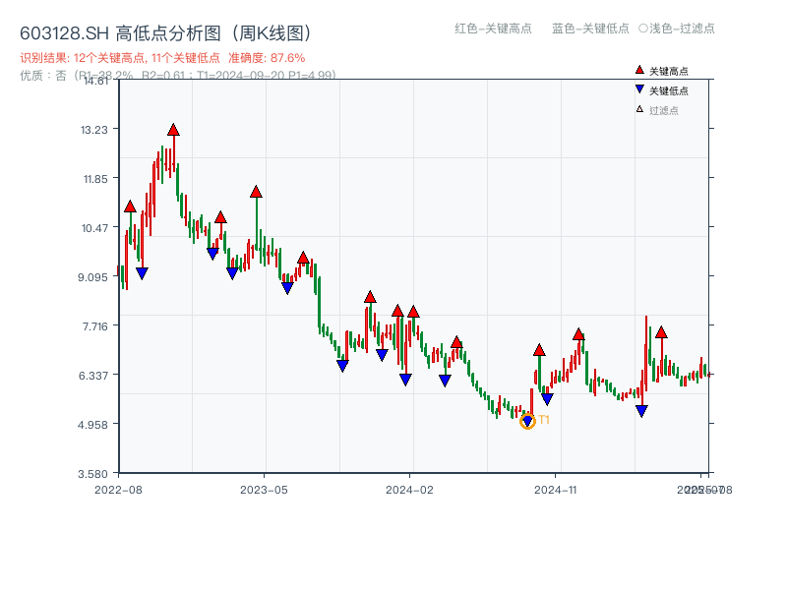Click the 14.61 mark on the price axis
The height and width of the screenshot is (590, 787).
point(93,83)
